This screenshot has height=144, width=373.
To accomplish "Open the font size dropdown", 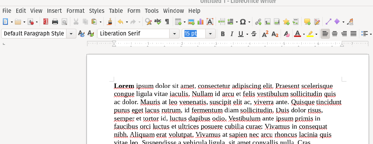I will [x=210, y=34].
